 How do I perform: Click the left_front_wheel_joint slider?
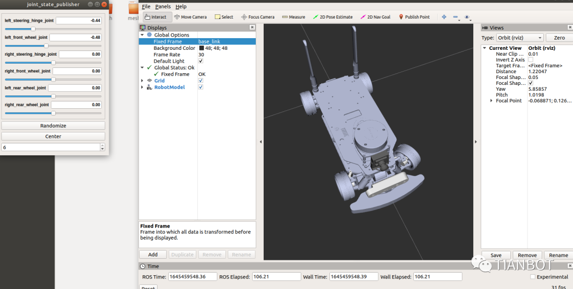[54, 46]
